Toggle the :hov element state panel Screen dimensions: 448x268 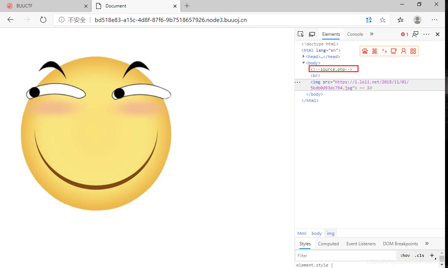(405, 255)
